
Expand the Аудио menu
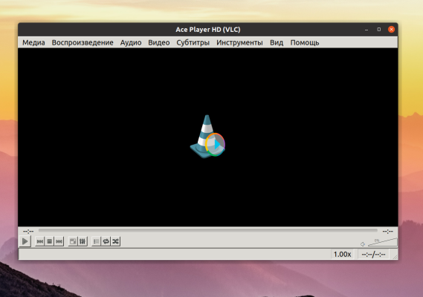pyautogui.click(x=131, y=42)
